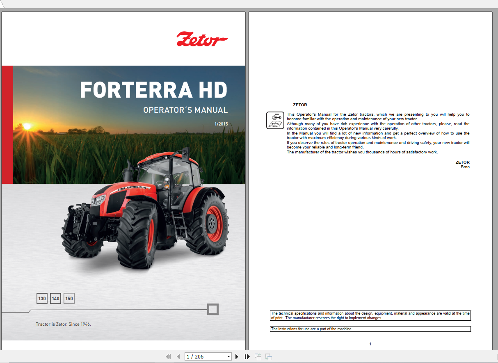Click the 1/2015 edition date
The height and width of the screenshot is (363, 498).
click(x=221, y=124)
